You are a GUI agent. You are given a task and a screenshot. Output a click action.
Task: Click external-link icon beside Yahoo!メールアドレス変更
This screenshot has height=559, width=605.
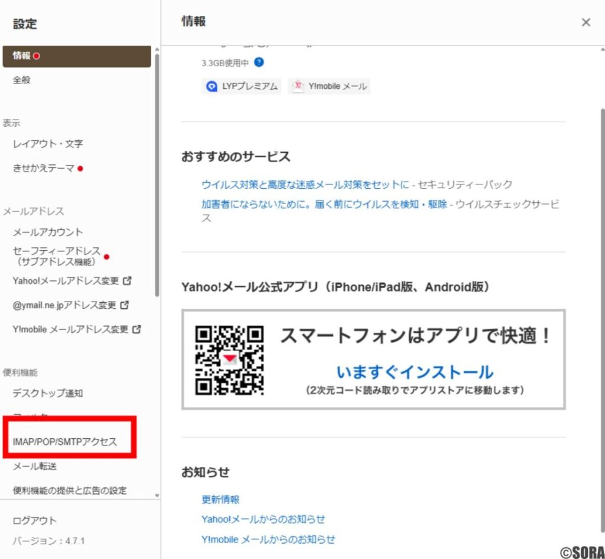click(x=127, y=281)
